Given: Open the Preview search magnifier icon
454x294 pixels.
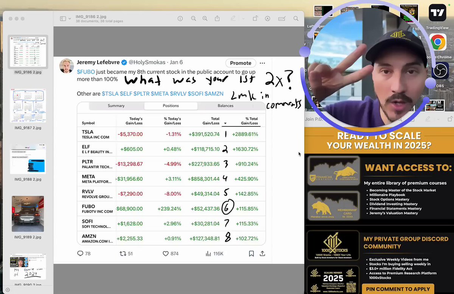Looking at the screenshot, I should coord(296,18).
